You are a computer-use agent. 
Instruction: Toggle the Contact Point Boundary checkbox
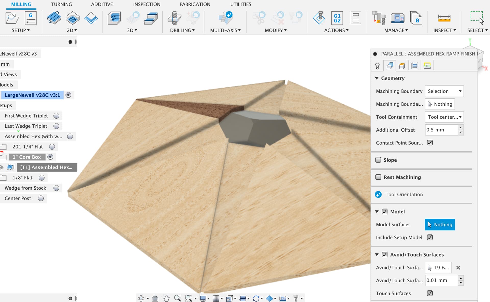430,143
